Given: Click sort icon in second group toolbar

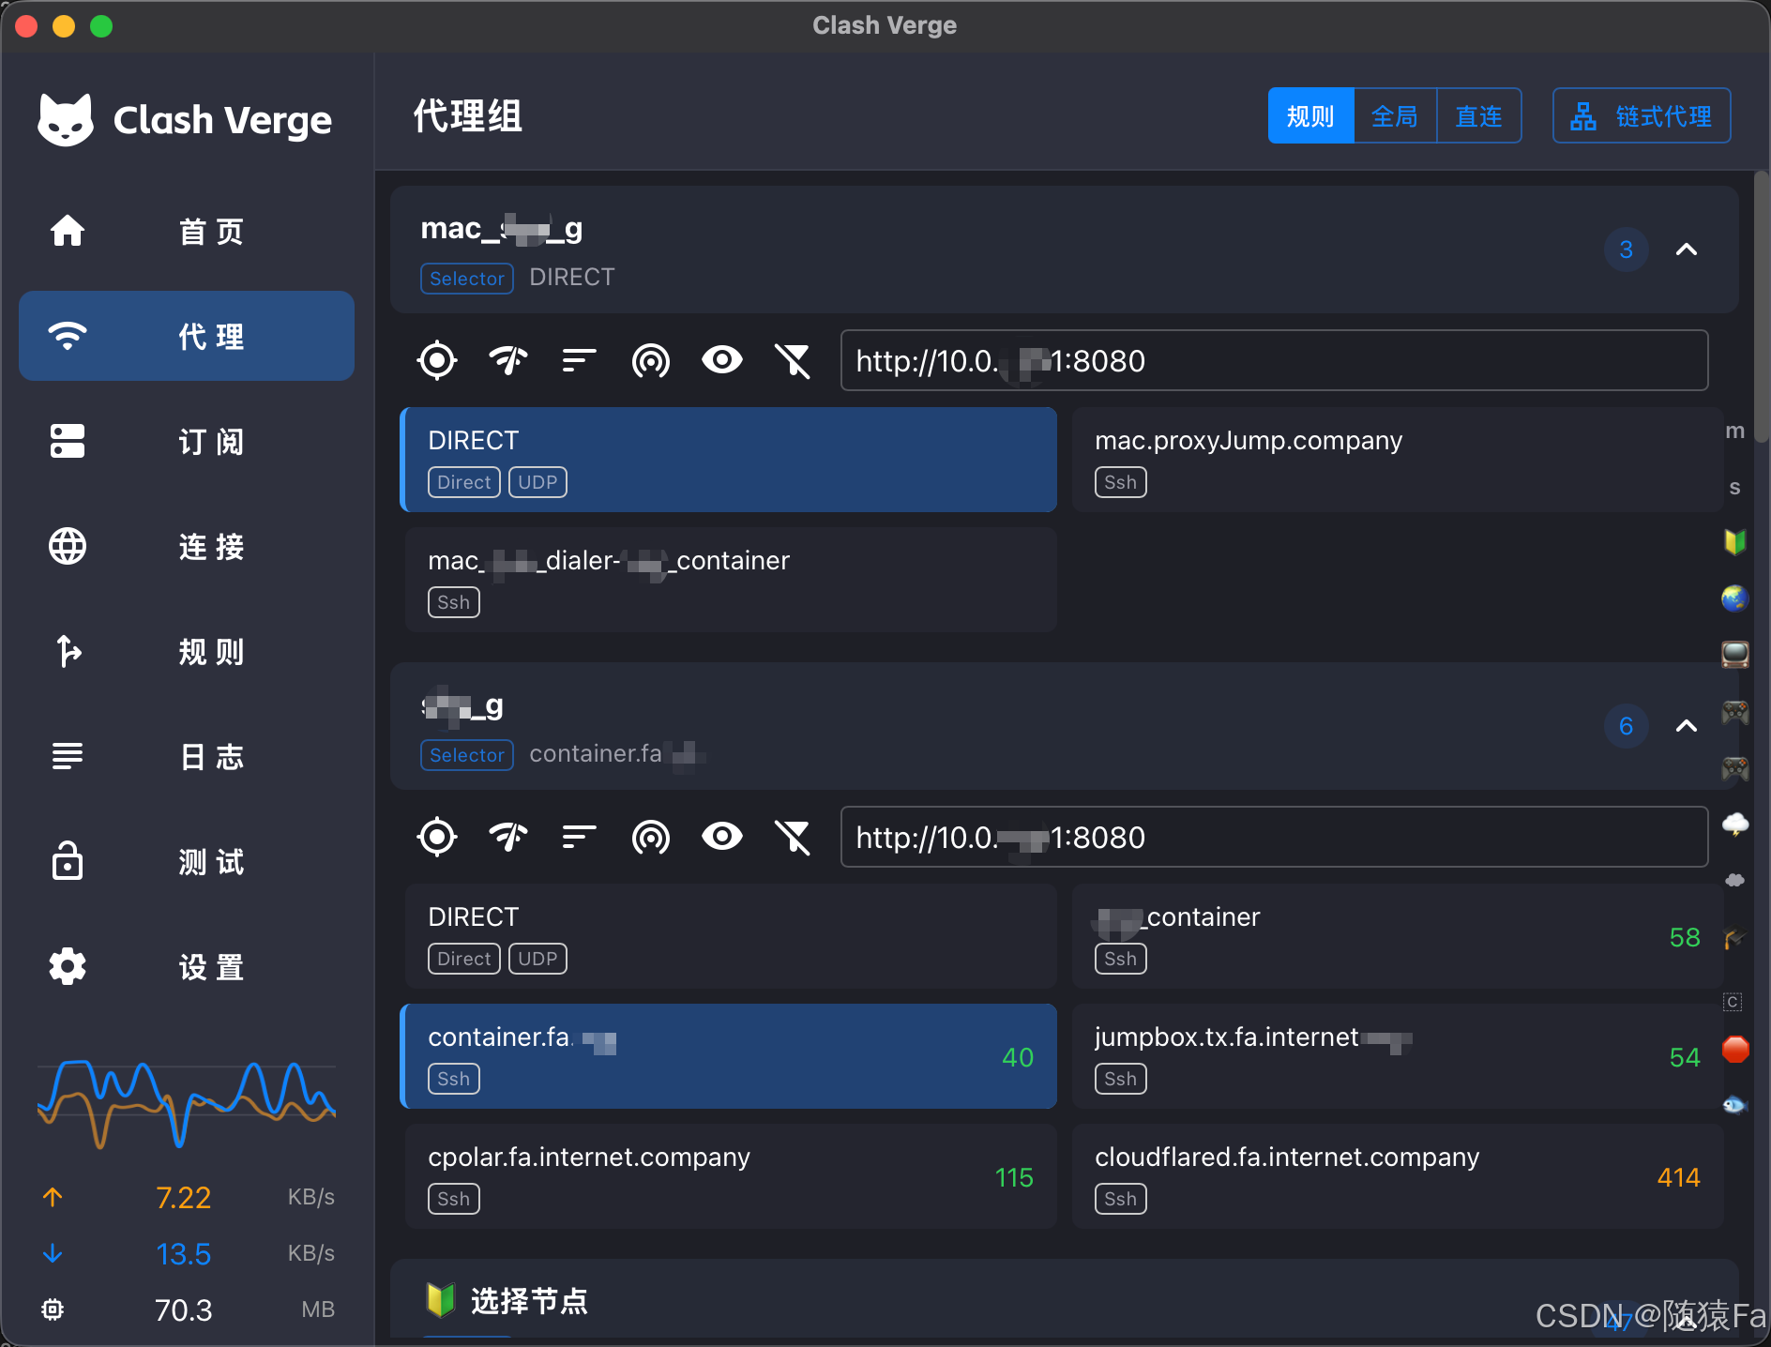Looking at the screenshot, I should [580, 837].
